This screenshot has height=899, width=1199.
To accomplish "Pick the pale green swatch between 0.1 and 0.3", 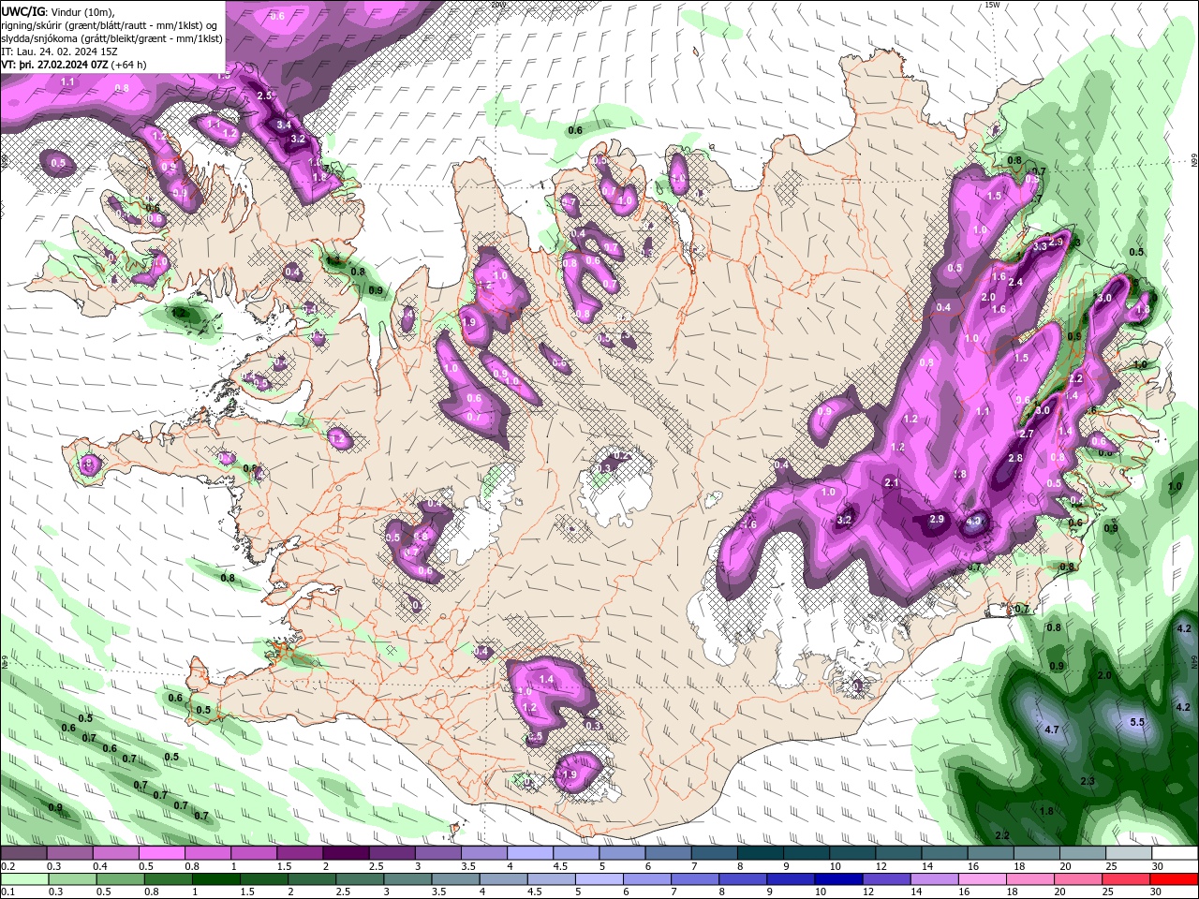I will [23, 878].
